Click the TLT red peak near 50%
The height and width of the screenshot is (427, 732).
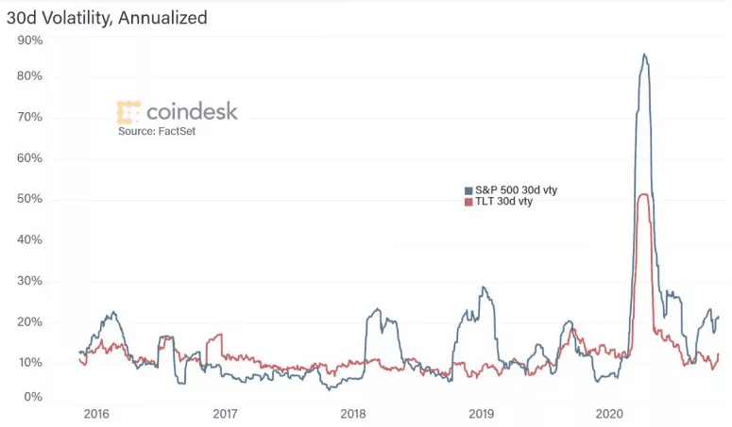click(644, 194)
